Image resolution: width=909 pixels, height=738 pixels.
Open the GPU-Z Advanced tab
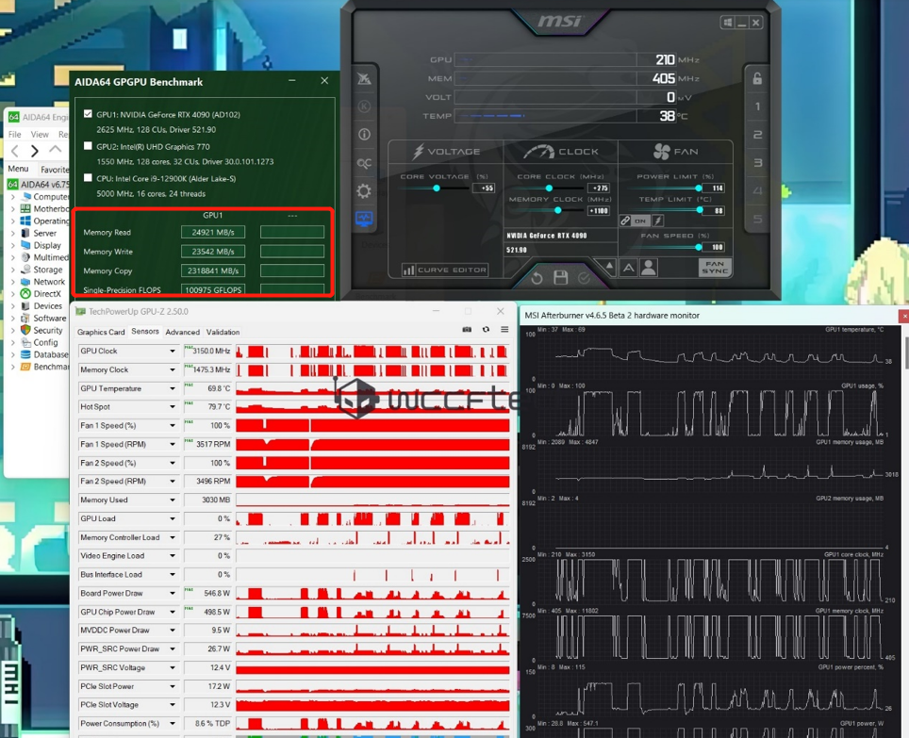point(183,332)
